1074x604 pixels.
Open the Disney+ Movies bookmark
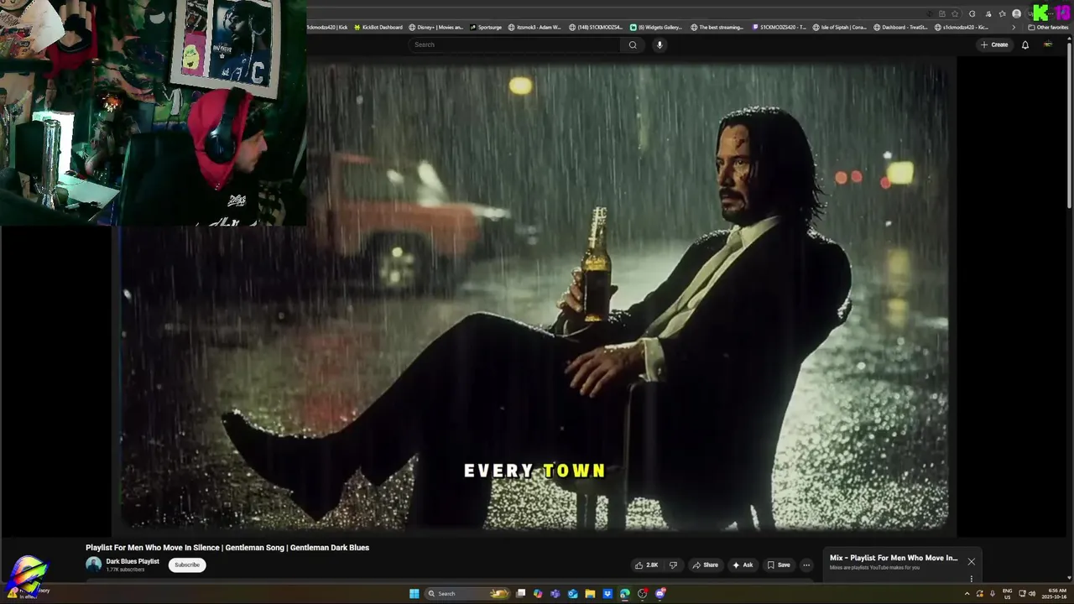[436, 27]
